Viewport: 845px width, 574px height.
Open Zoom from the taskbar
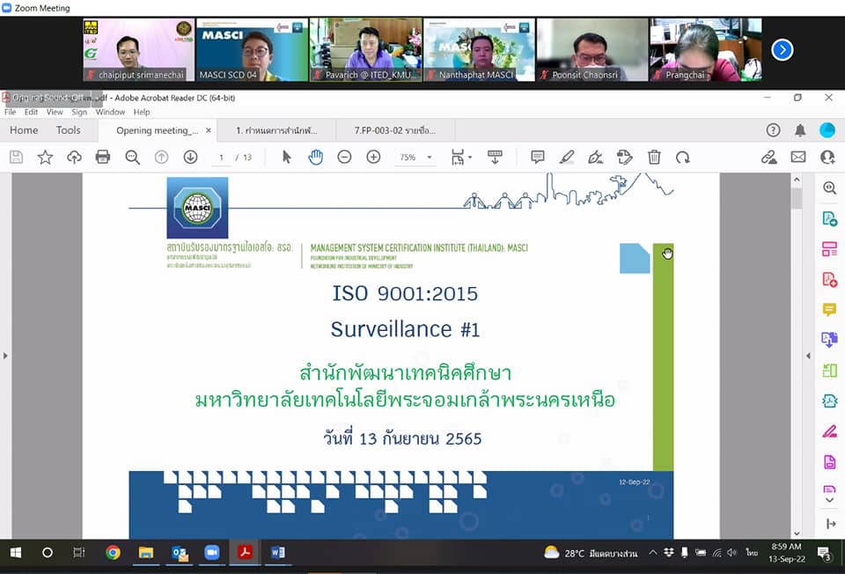coord(212,553)
